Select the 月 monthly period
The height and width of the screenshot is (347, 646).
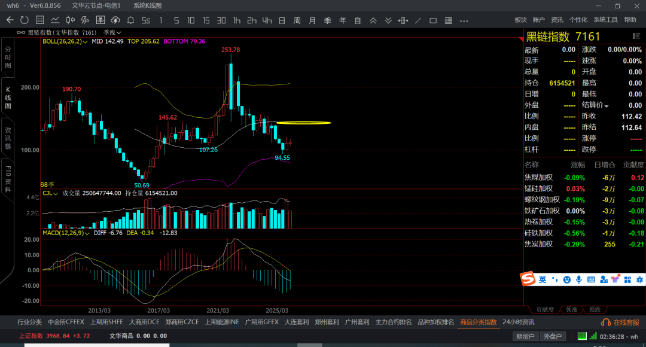click(x=312, y=20)
